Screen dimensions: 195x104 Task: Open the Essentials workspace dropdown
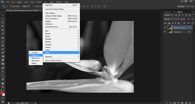(184, 6)
